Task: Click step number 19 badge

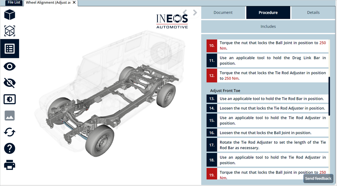Action: click(212, 175)
